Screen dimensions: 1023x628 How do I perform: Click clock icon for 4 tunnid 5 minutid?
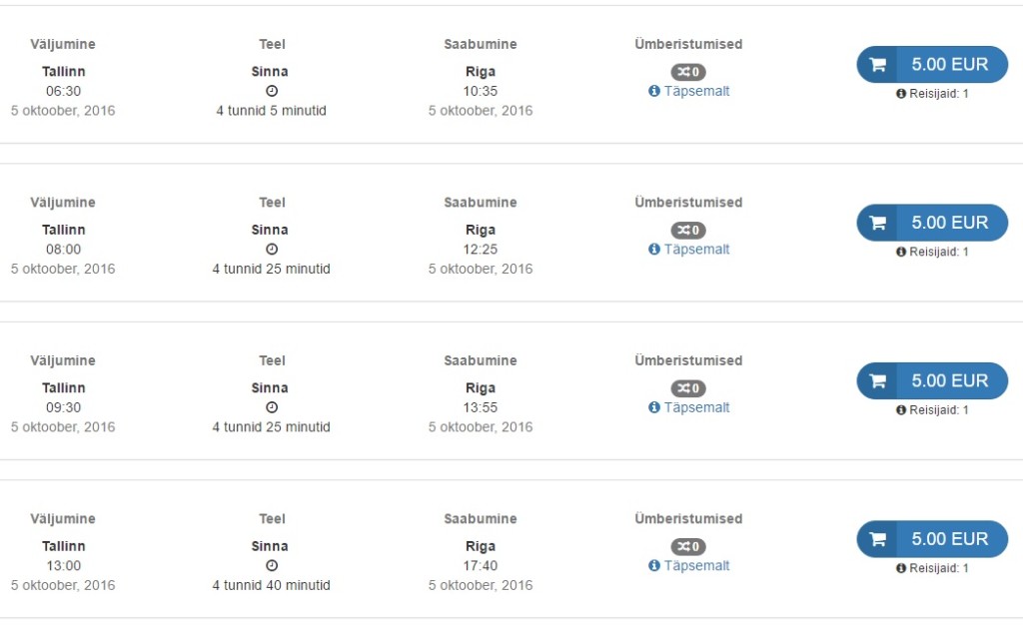tap(272, 91)
